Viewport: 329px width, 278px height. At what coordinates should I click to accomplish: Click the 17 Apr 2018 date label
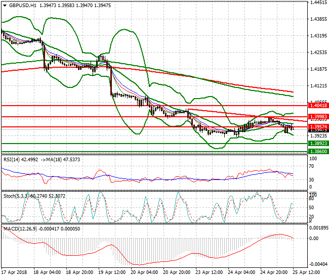(x=14, y=272)
